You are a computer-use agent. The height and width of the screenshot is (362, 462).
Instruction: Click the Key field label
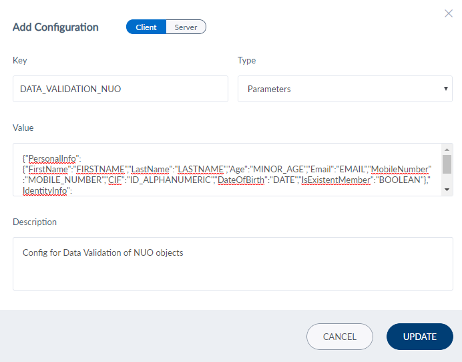pyautogui.click(x=20, y=61)
